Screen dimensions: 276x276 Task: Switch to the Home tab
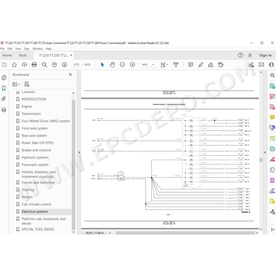[x=7, y=55]
